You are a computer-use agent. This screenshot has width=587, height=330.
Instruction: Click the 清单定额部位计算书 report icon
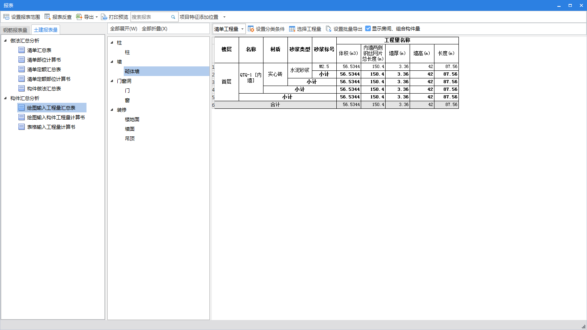22,79
